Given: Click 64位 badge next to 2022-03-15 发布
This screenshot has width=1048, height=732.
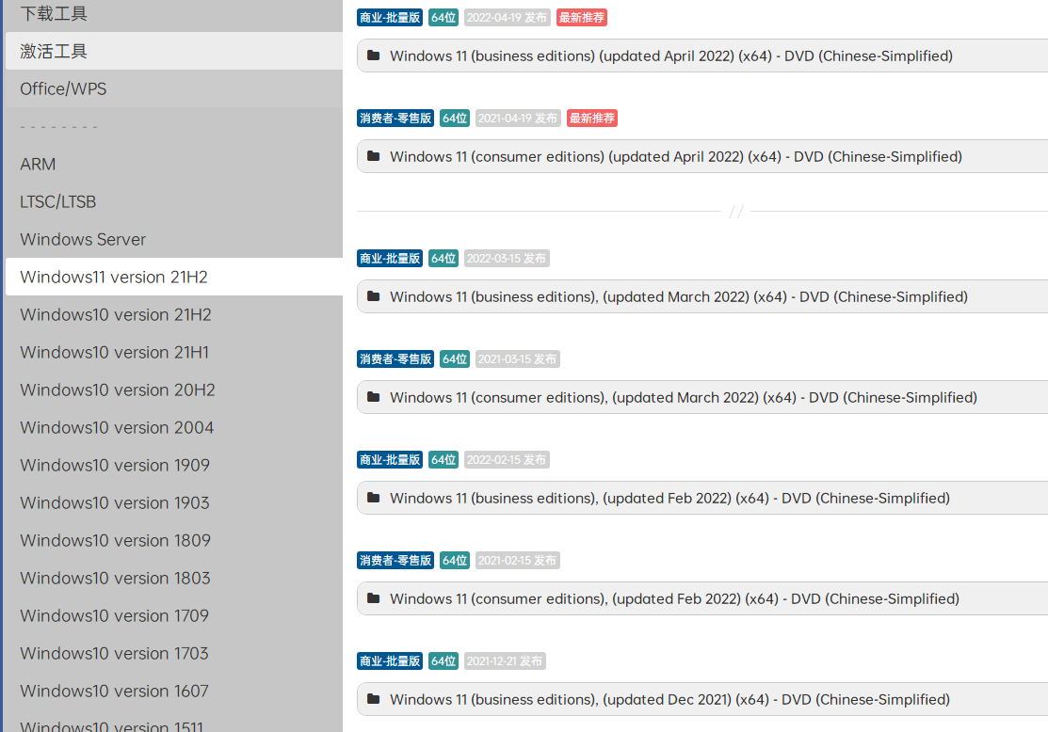Looking at the screenshot, I should [443, 259].
